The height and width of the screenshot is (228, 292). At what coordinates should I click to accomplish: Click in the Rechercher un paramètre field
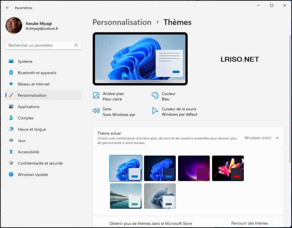pos(39,45)
